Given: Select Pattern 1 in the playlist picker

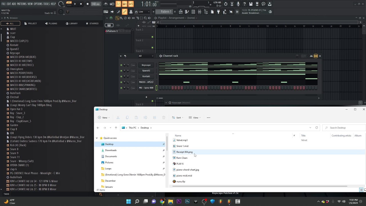Looking at the screenshot, I should (x=117, y=31).
